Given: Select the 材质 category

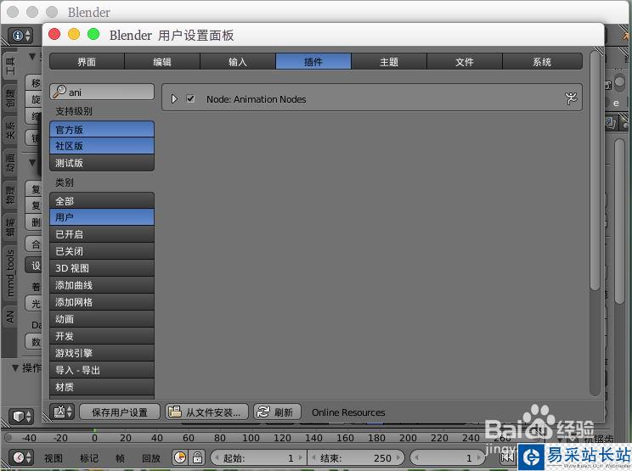Looking at the screenshot, I should tap(102, 387).
